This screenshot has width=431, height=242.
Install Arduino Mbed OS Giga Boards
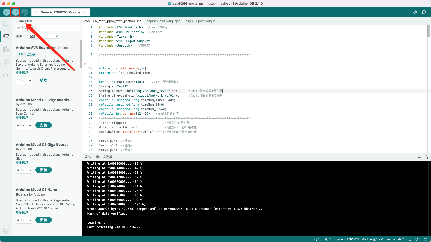pos(43,170)
